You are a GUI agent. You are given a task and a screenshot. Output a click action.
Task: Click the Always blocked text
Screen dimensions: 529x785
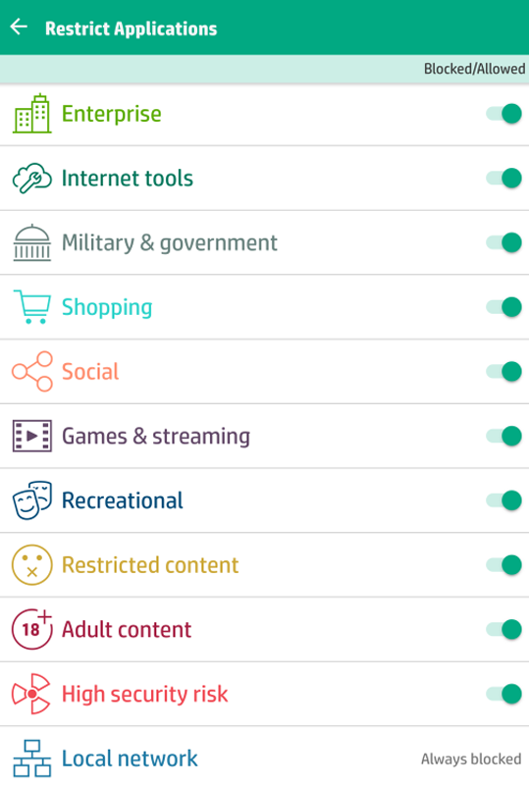tap(471, 759)
